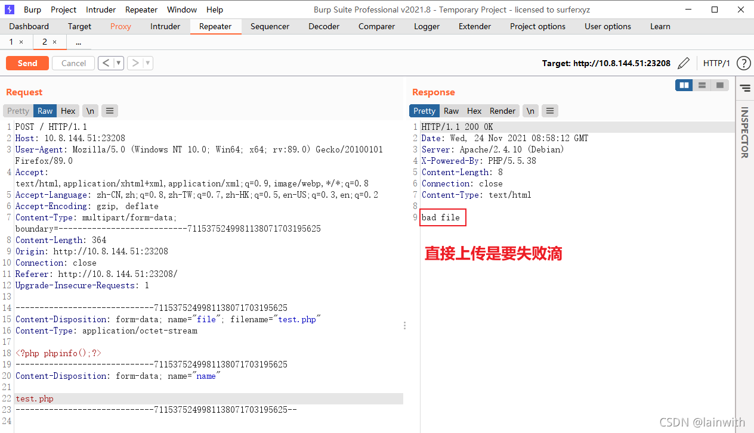Switch request view to Pretty
The height and width of the screenshot is (433, 754).
pos(18,111)
